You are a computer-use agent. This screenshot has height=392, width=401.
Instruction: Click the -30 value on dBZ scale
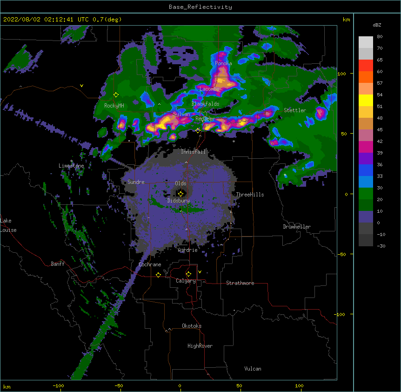coord(381,246)
